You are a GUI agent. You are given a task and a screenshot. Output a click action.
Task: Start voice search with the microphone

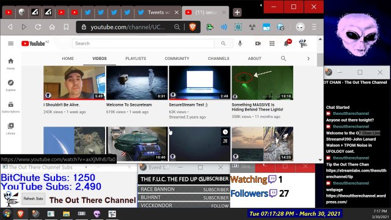(240, 43)
